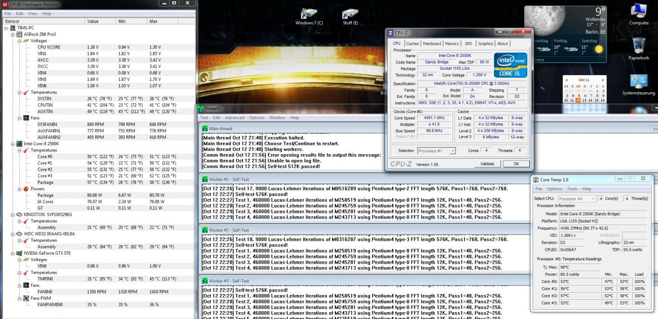Click KINGSTON drive icon in tree

20,214
